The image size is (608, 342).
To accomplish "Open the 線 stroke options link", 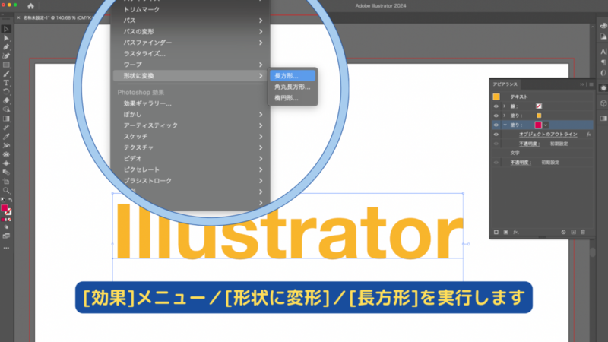I will [515, 106].
